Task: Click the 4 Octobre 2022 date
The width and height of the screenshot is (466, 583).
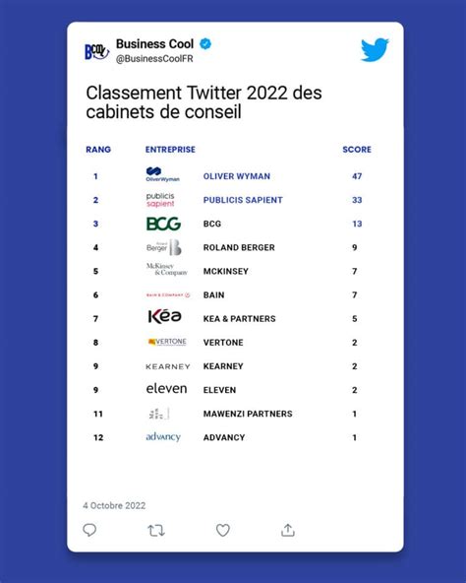Action: point(114,505)
